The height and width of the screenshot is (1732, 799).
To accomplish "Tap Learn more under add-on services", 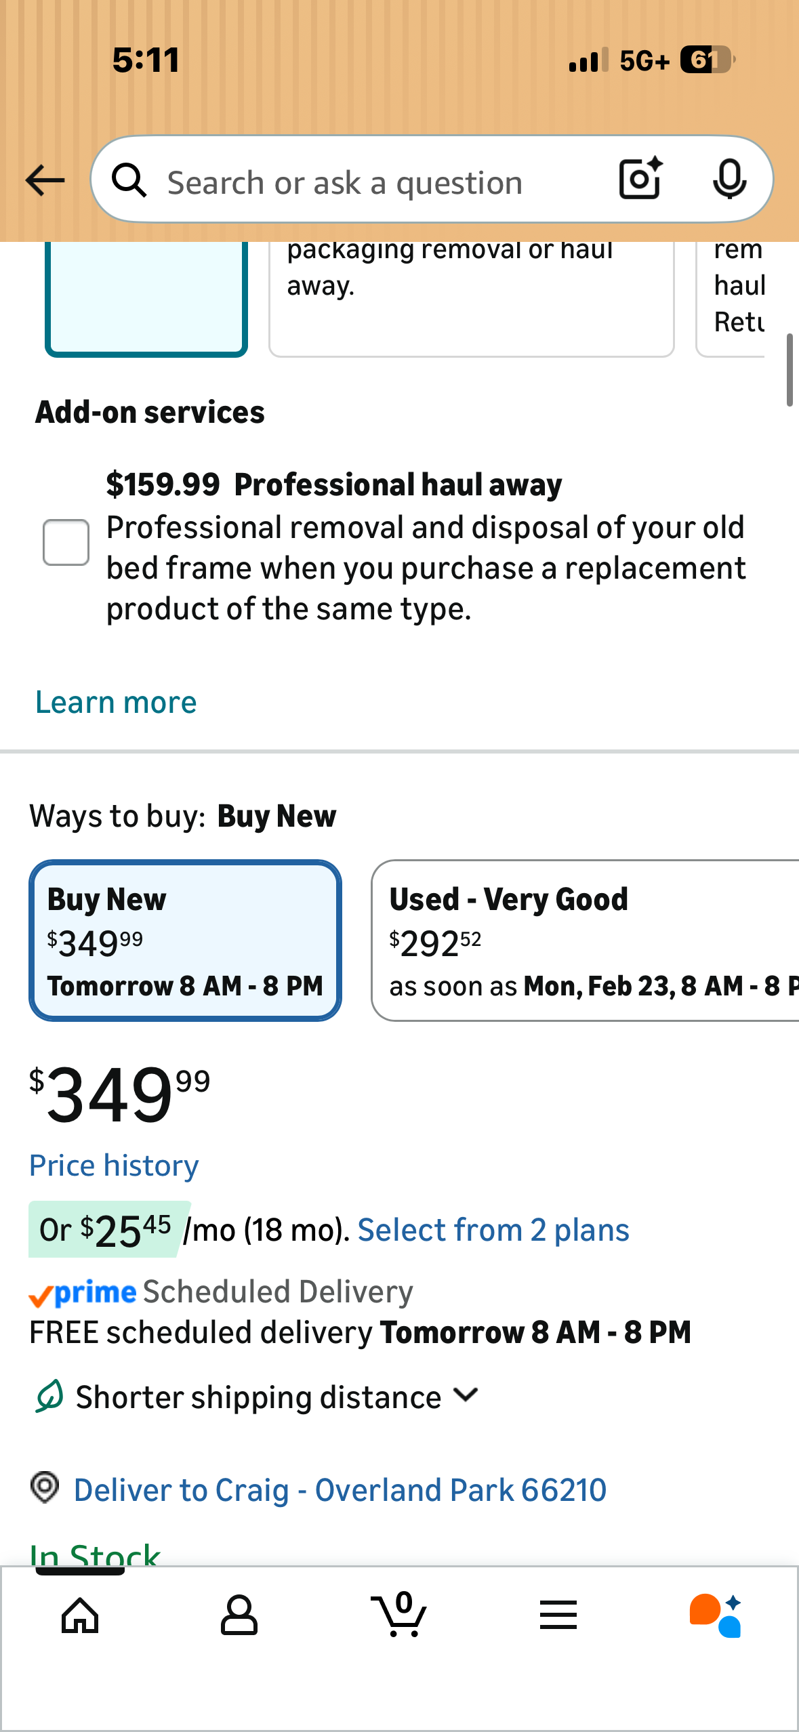I will click(x=116, y=702).
